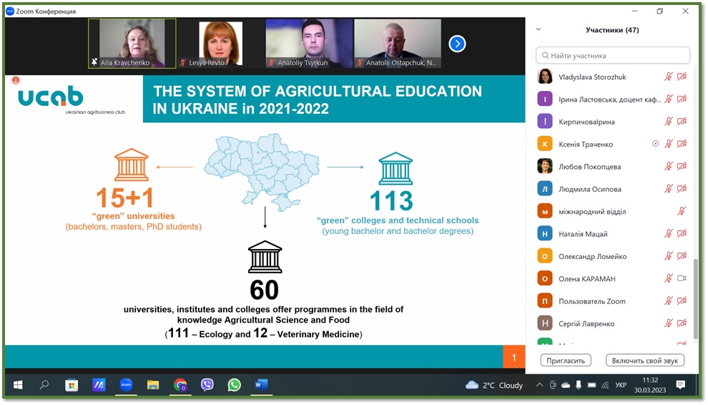Toggle microphone icon for Vladyslava Storozhuk
Screen dimensions: 708x405
669,77
